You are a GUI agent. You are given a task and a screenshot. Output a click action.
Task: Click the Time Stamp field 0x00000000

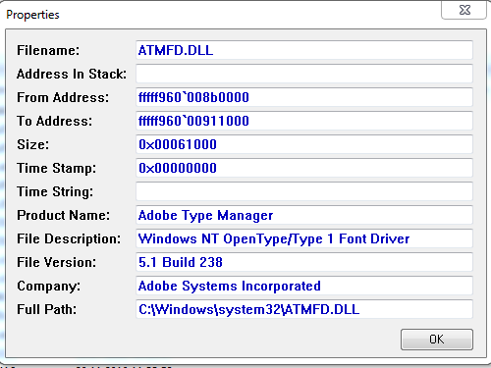[x=304, y=168]
